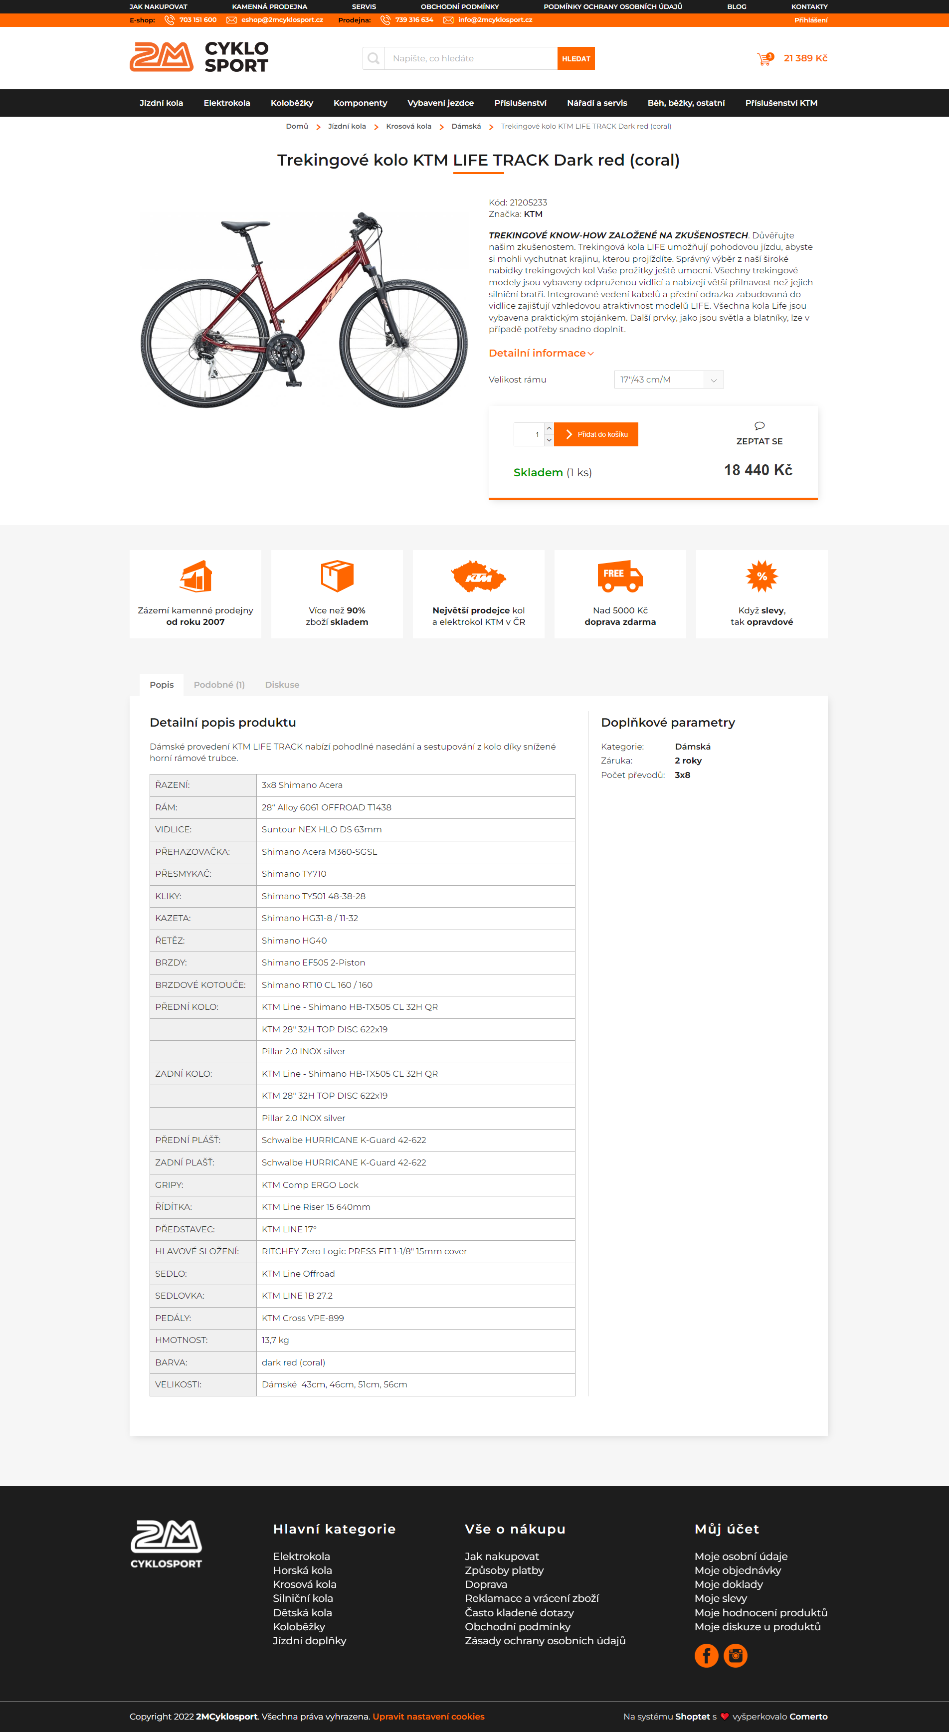Screen dimensions: 949x1732
Task: Open the Shoptet link in footer
Action: pyautogui.click(x=692, y=1716)
